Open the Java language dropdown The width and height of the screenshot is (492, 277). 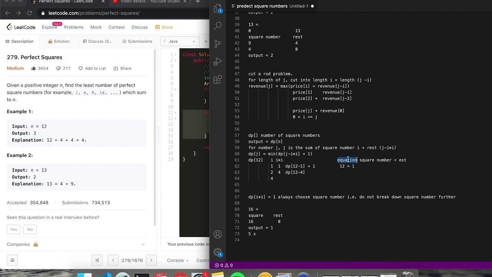pos(180,41)
